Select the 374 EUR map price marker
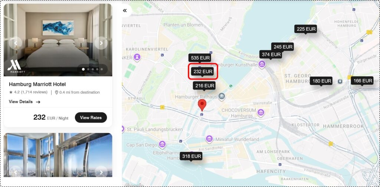Viewport: 380px width, 187px height. (271, 55)
